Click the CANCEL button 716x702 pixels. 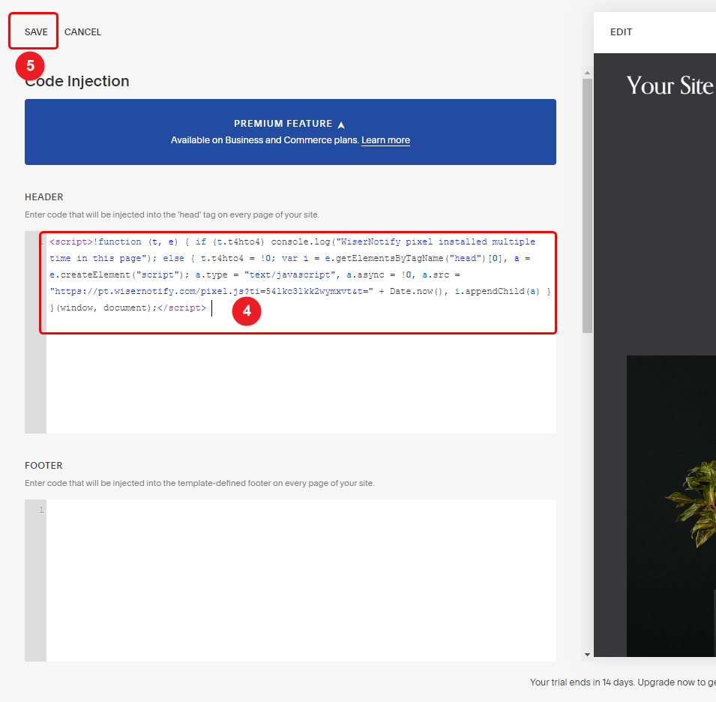coord(82,32)
